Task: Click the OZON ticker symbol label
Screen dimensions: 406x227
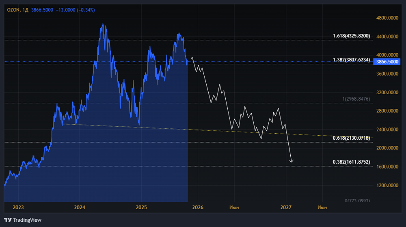Action: (x=13, y=10)
